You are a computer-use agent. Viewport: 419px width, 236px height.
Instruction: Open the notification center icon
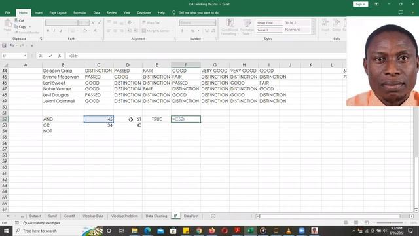coord(410,231)
